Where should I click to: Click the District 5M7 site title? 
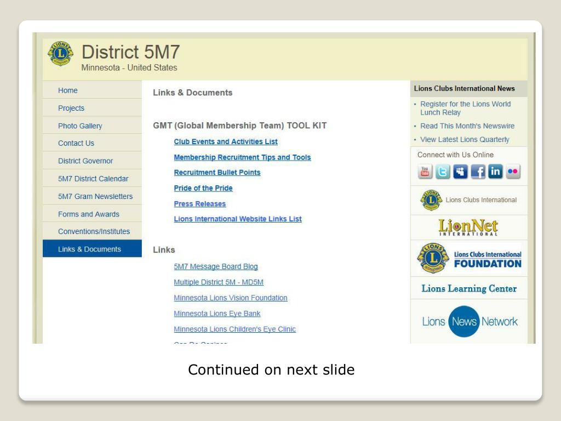pyautogui.click(x=130, y=52)
